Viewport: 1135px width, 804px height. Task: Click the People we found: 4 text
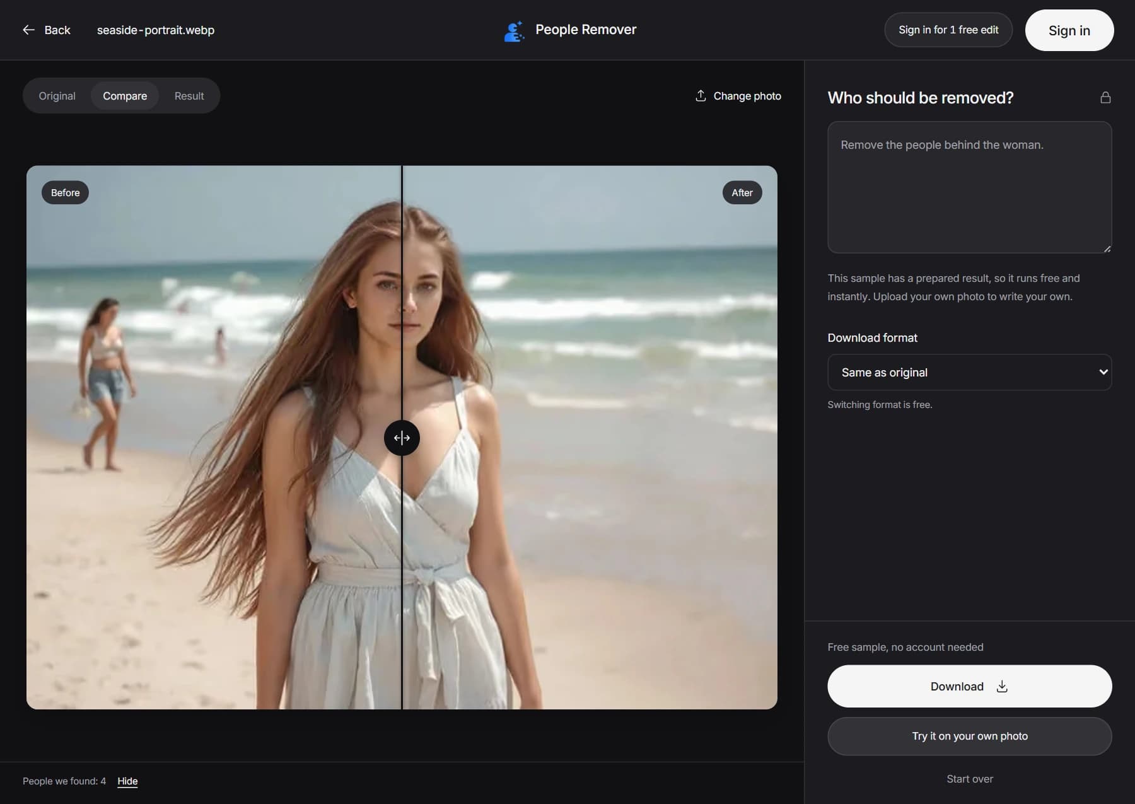click(64, 781)
